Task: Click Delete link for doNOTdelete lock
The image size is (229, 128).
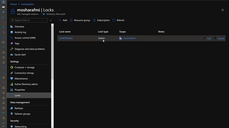Action: (x=221, y=38)
